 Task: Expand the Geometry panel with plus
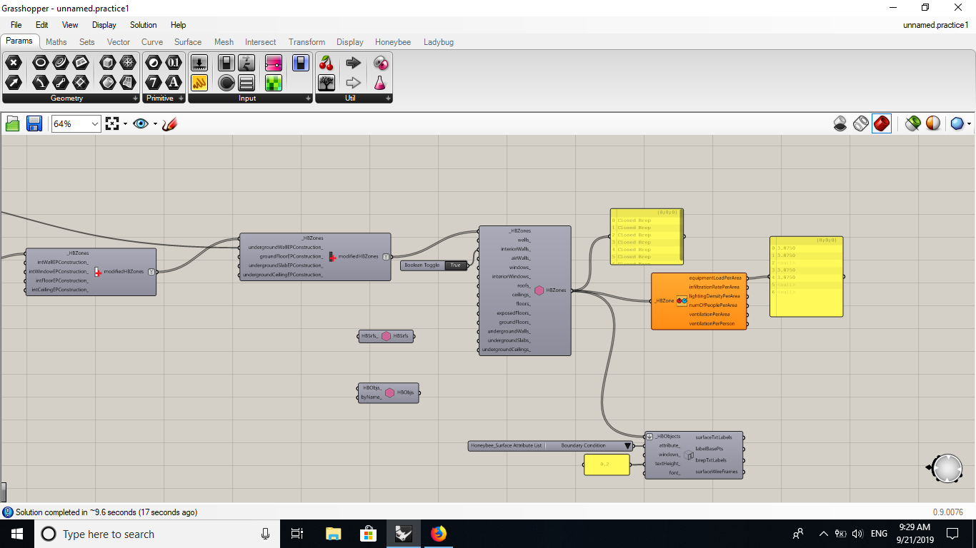(x=135, y=98)
